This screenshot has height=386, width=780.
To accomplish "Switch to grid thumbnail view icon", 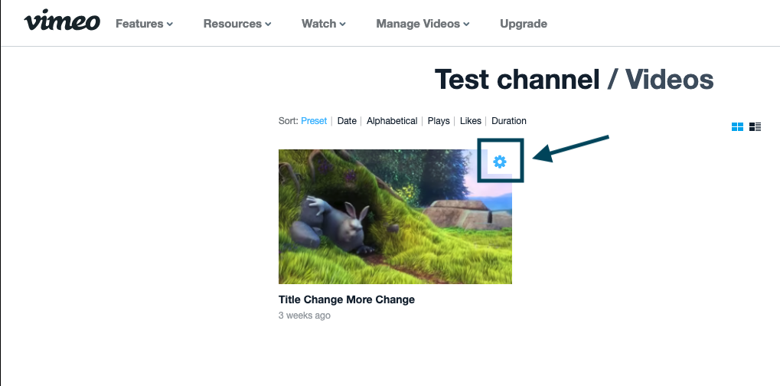I will [737, 127].
